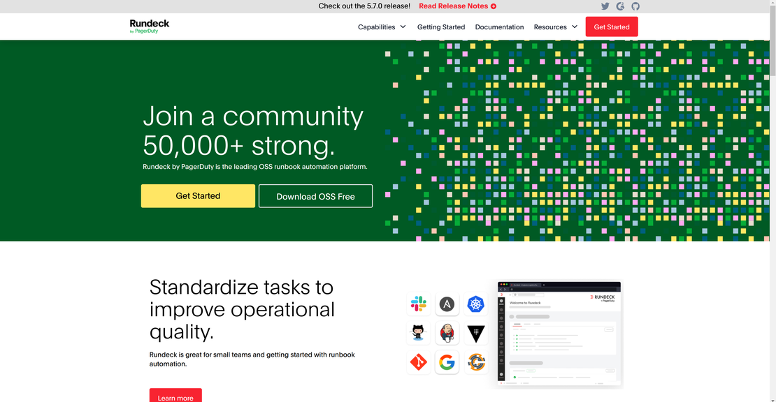Viewport: 776px width, 402px height.
Task: Open the GitHub icon in top bar
Action: point(635,6)
